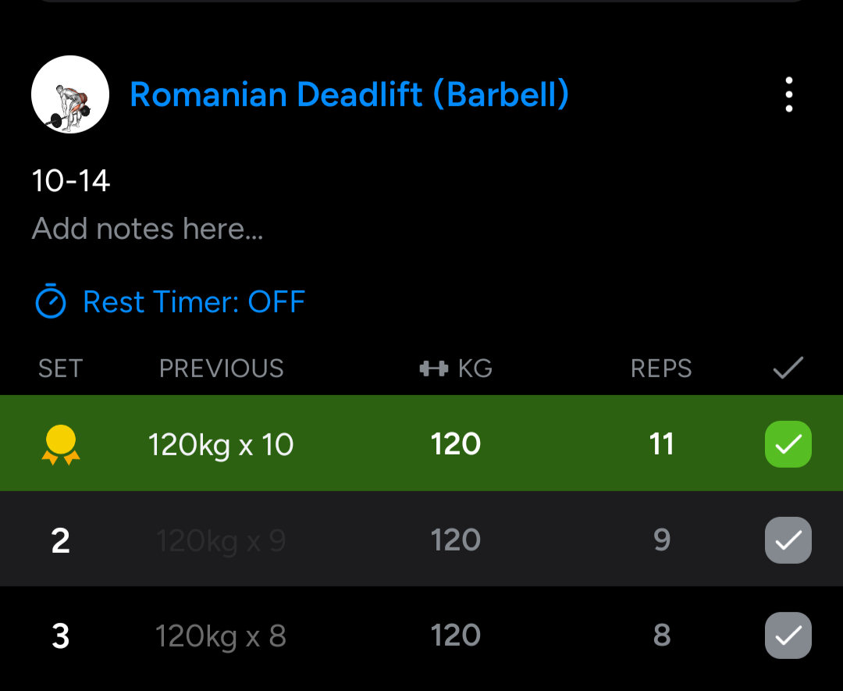This screenshot has height=691, width=843.
Task: Click the rest timer stopwatch icon
Action: [51, 301]
